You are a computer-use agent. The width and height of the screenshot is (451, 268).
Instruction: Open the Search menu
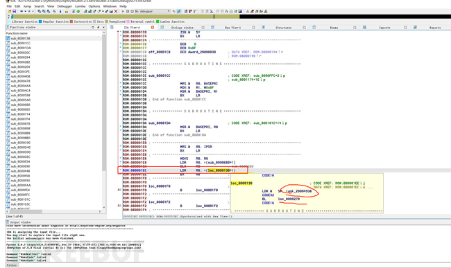tap(39, 6)
